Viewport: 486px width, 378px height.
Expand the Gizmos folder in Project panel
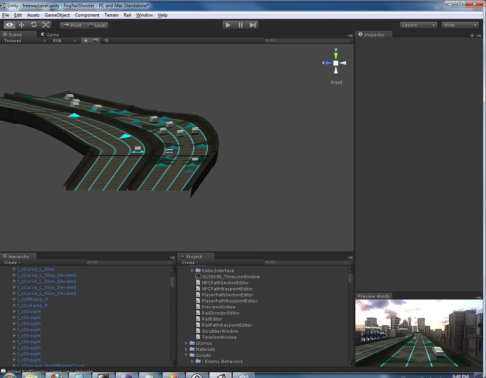(186, 343)
